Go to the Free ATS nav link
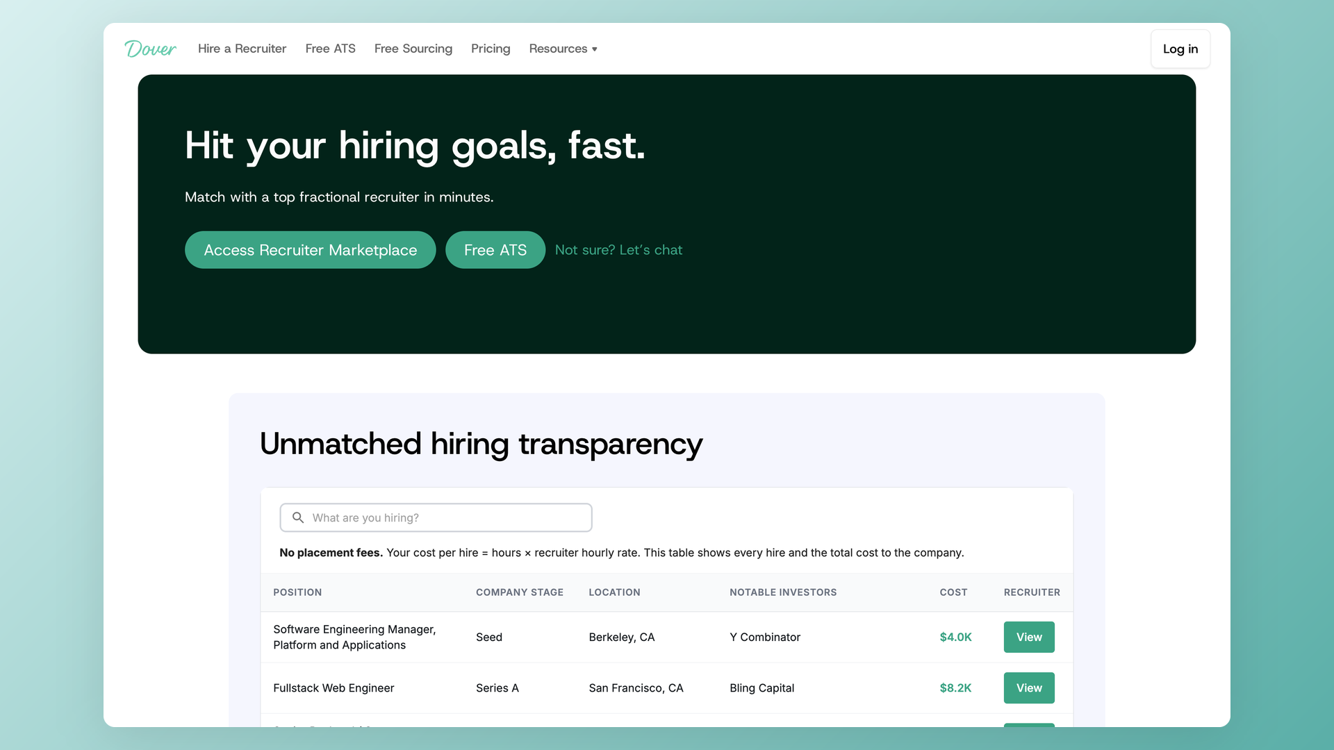1334x750 pixels. (330, 49)
